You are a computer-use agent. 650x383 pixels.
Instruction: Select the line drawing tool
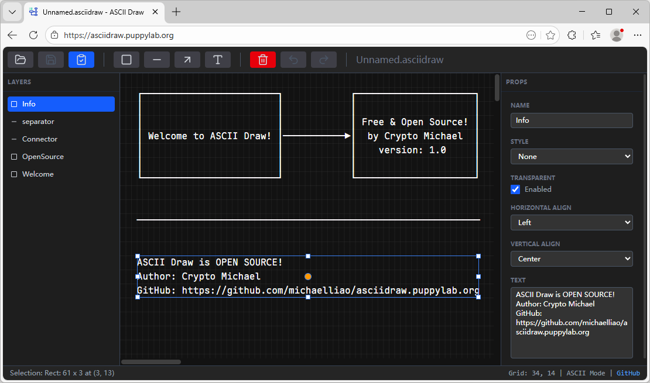[x=157, y=60]
